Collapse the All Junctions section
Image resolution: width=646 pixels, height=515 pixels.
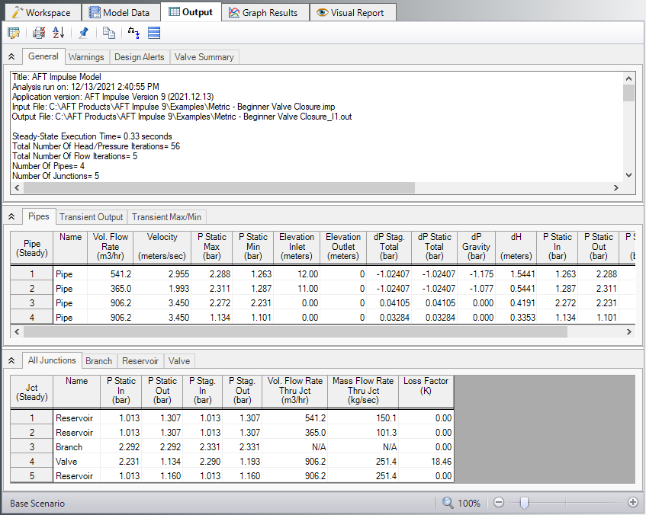coord(11,361)
